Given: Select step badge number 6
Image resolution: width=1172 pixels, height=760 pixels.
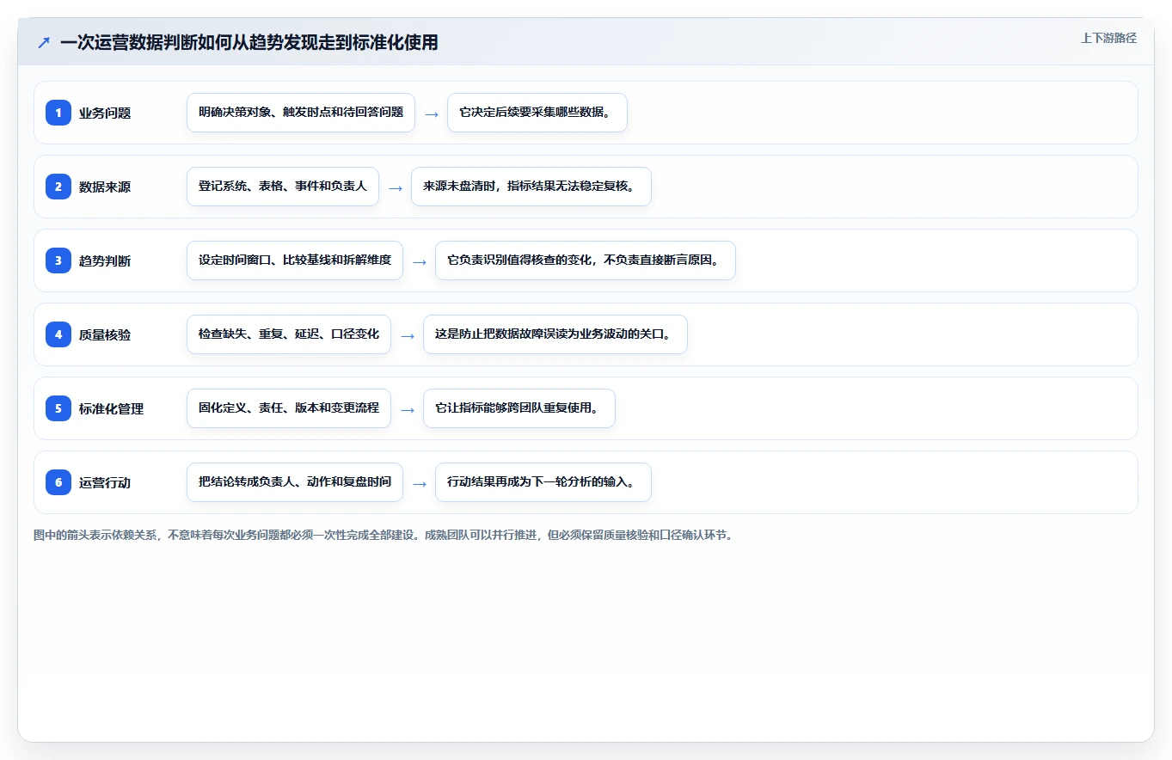Looking at the screenshot, I should [58, 482].
